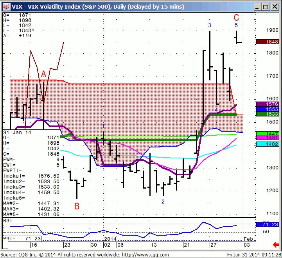Click the Imoku3= 1533.00 row
This screenshot has height=258, width=282.
pos(31,187)
